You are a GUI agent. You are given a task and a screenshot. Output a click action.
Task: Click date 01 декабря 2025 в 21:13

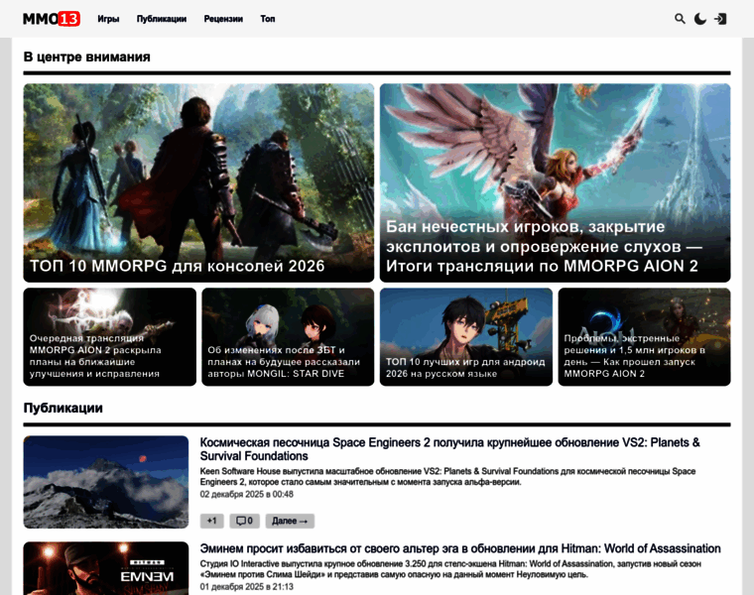tap(247, 586)
